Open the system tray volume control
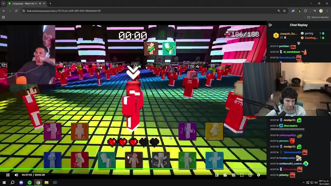Viewport: 331px width, 186px height. [316, 183]
